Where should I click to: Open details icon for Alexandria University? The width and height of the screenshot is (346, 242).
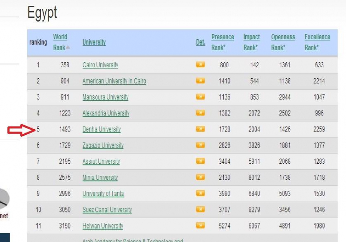tap(200, 113)
